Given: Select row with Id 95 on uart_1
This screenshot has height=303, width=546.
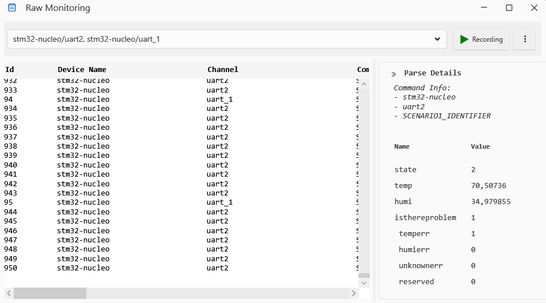Looking at the screenshot, I should (181, 202).
